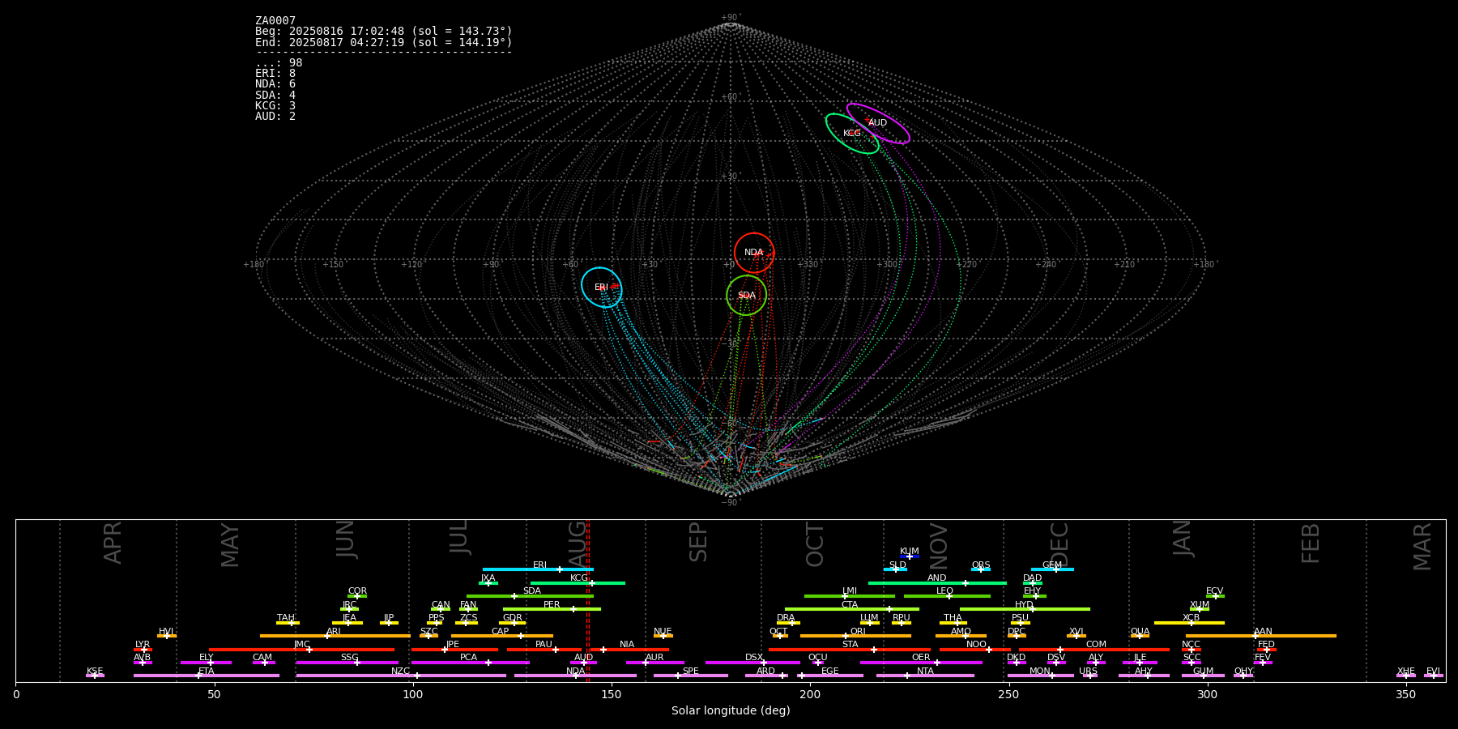Click the cyan ERI radiant circle on the sky map
The height and width of the screenshot is (729, 1458).
click(601, 288)
